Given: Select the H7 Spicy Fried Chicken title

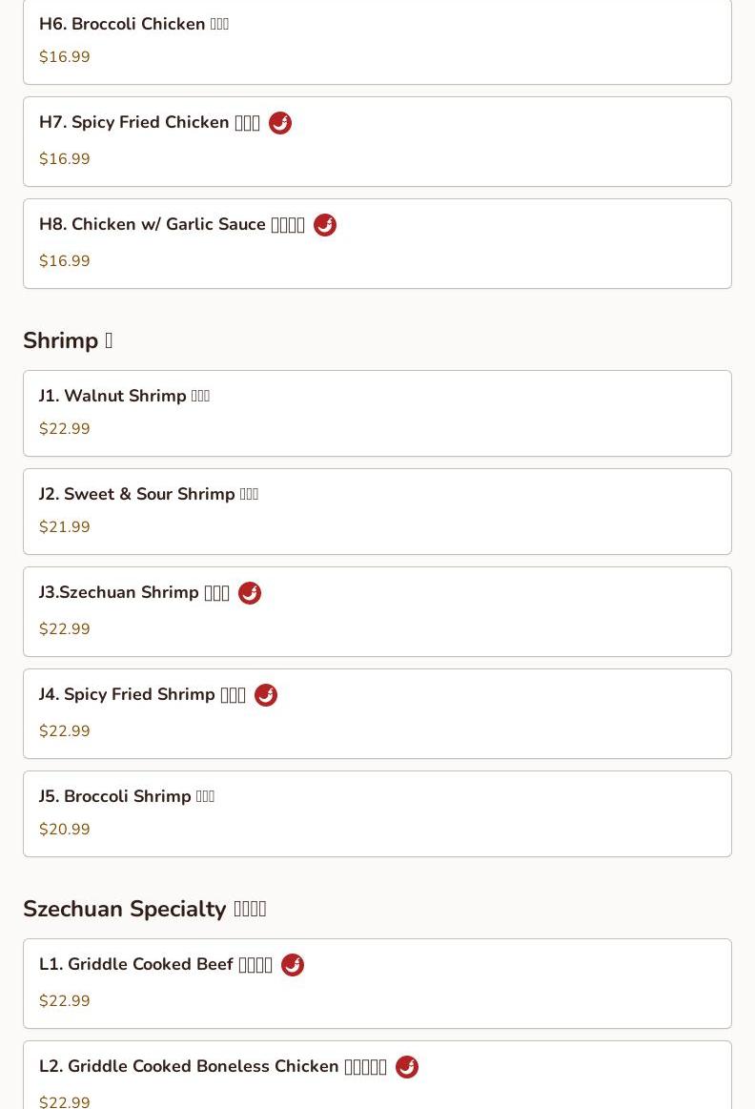Looking at the screenshot, I should pos(149,123).
